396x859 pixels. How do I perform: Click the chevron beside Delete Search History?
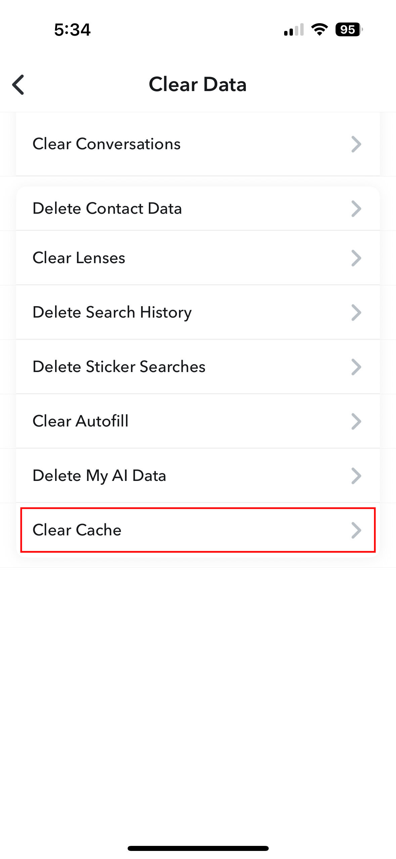[356, 312]
